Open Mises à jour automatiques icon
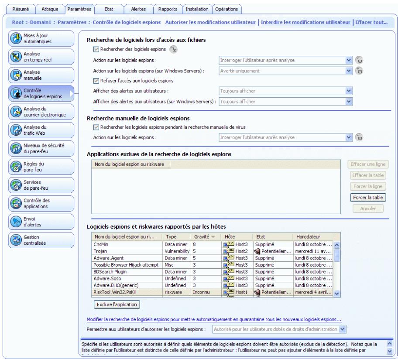Screen dimensions: 398x359 click(x=16, y=38)
